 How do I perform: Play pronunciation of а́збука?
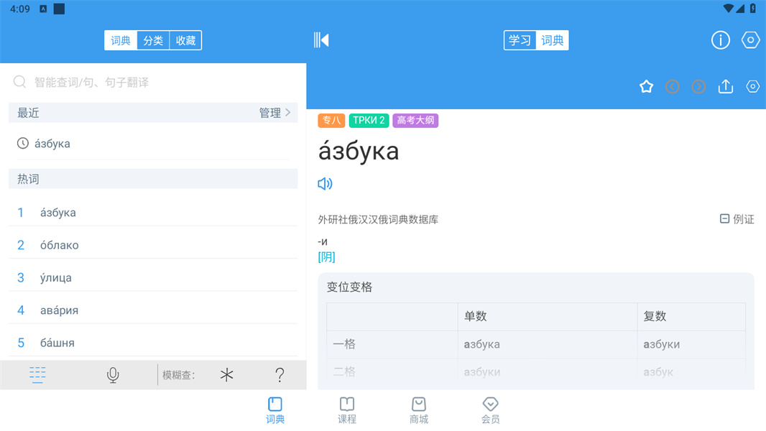[x=325, y=183]
